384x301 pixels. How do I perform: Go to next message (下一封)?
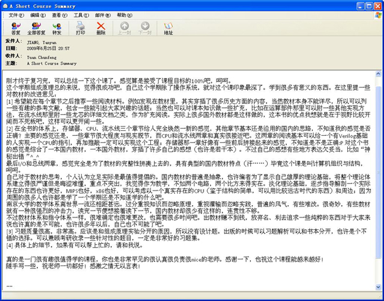pyautogui.click(x=145, y=28)
